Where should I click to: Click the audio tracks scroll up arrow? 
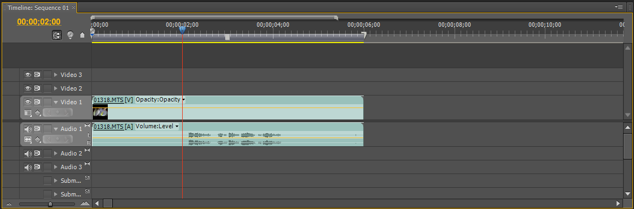pyautogui.click(x=627, y=128)
